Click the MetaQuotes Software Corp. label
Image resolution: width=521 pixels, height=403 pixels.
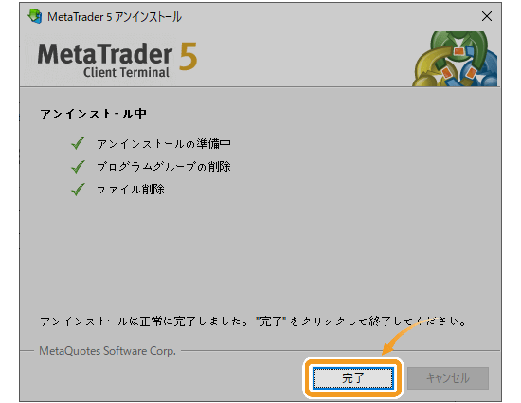click(x=108, y=351)
